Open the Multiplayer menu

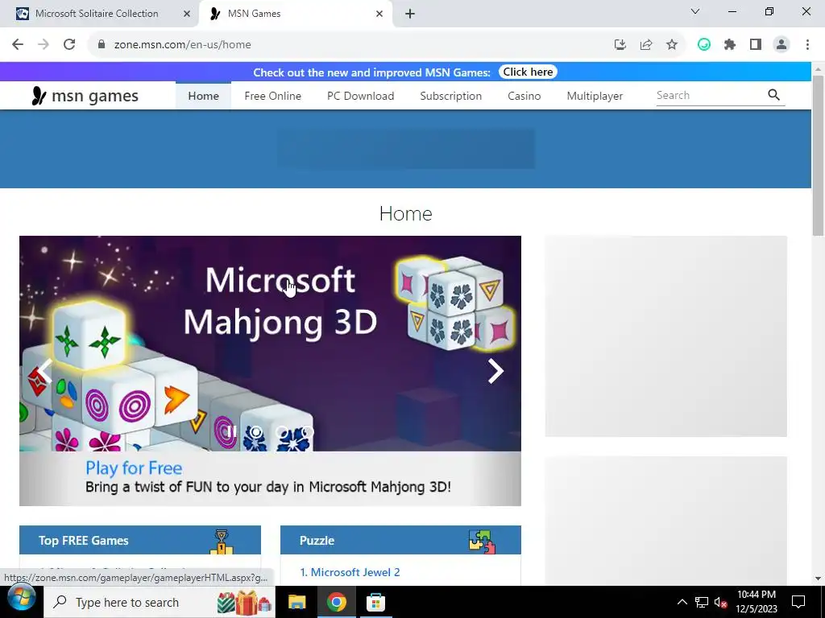(x=595, y=96)
